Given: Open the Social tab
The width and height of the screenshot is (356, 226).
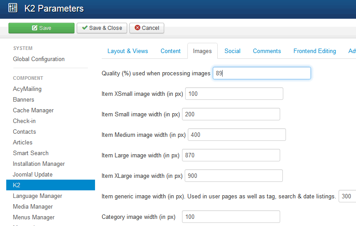Looking at the screenshot, I should [x=232, y=51].
